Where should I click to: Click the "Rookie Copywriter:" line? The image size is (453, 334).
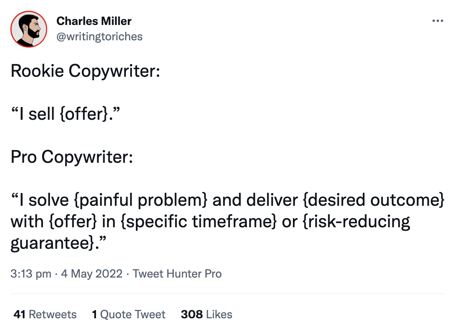(x=85, y=71)
